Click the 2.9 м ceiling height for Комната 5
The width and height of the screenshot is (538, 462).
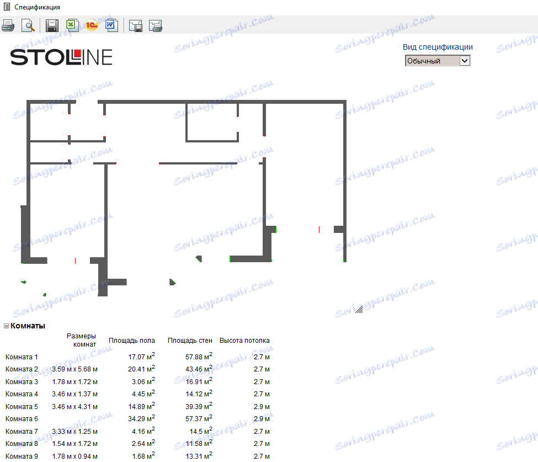click(262, 406)
